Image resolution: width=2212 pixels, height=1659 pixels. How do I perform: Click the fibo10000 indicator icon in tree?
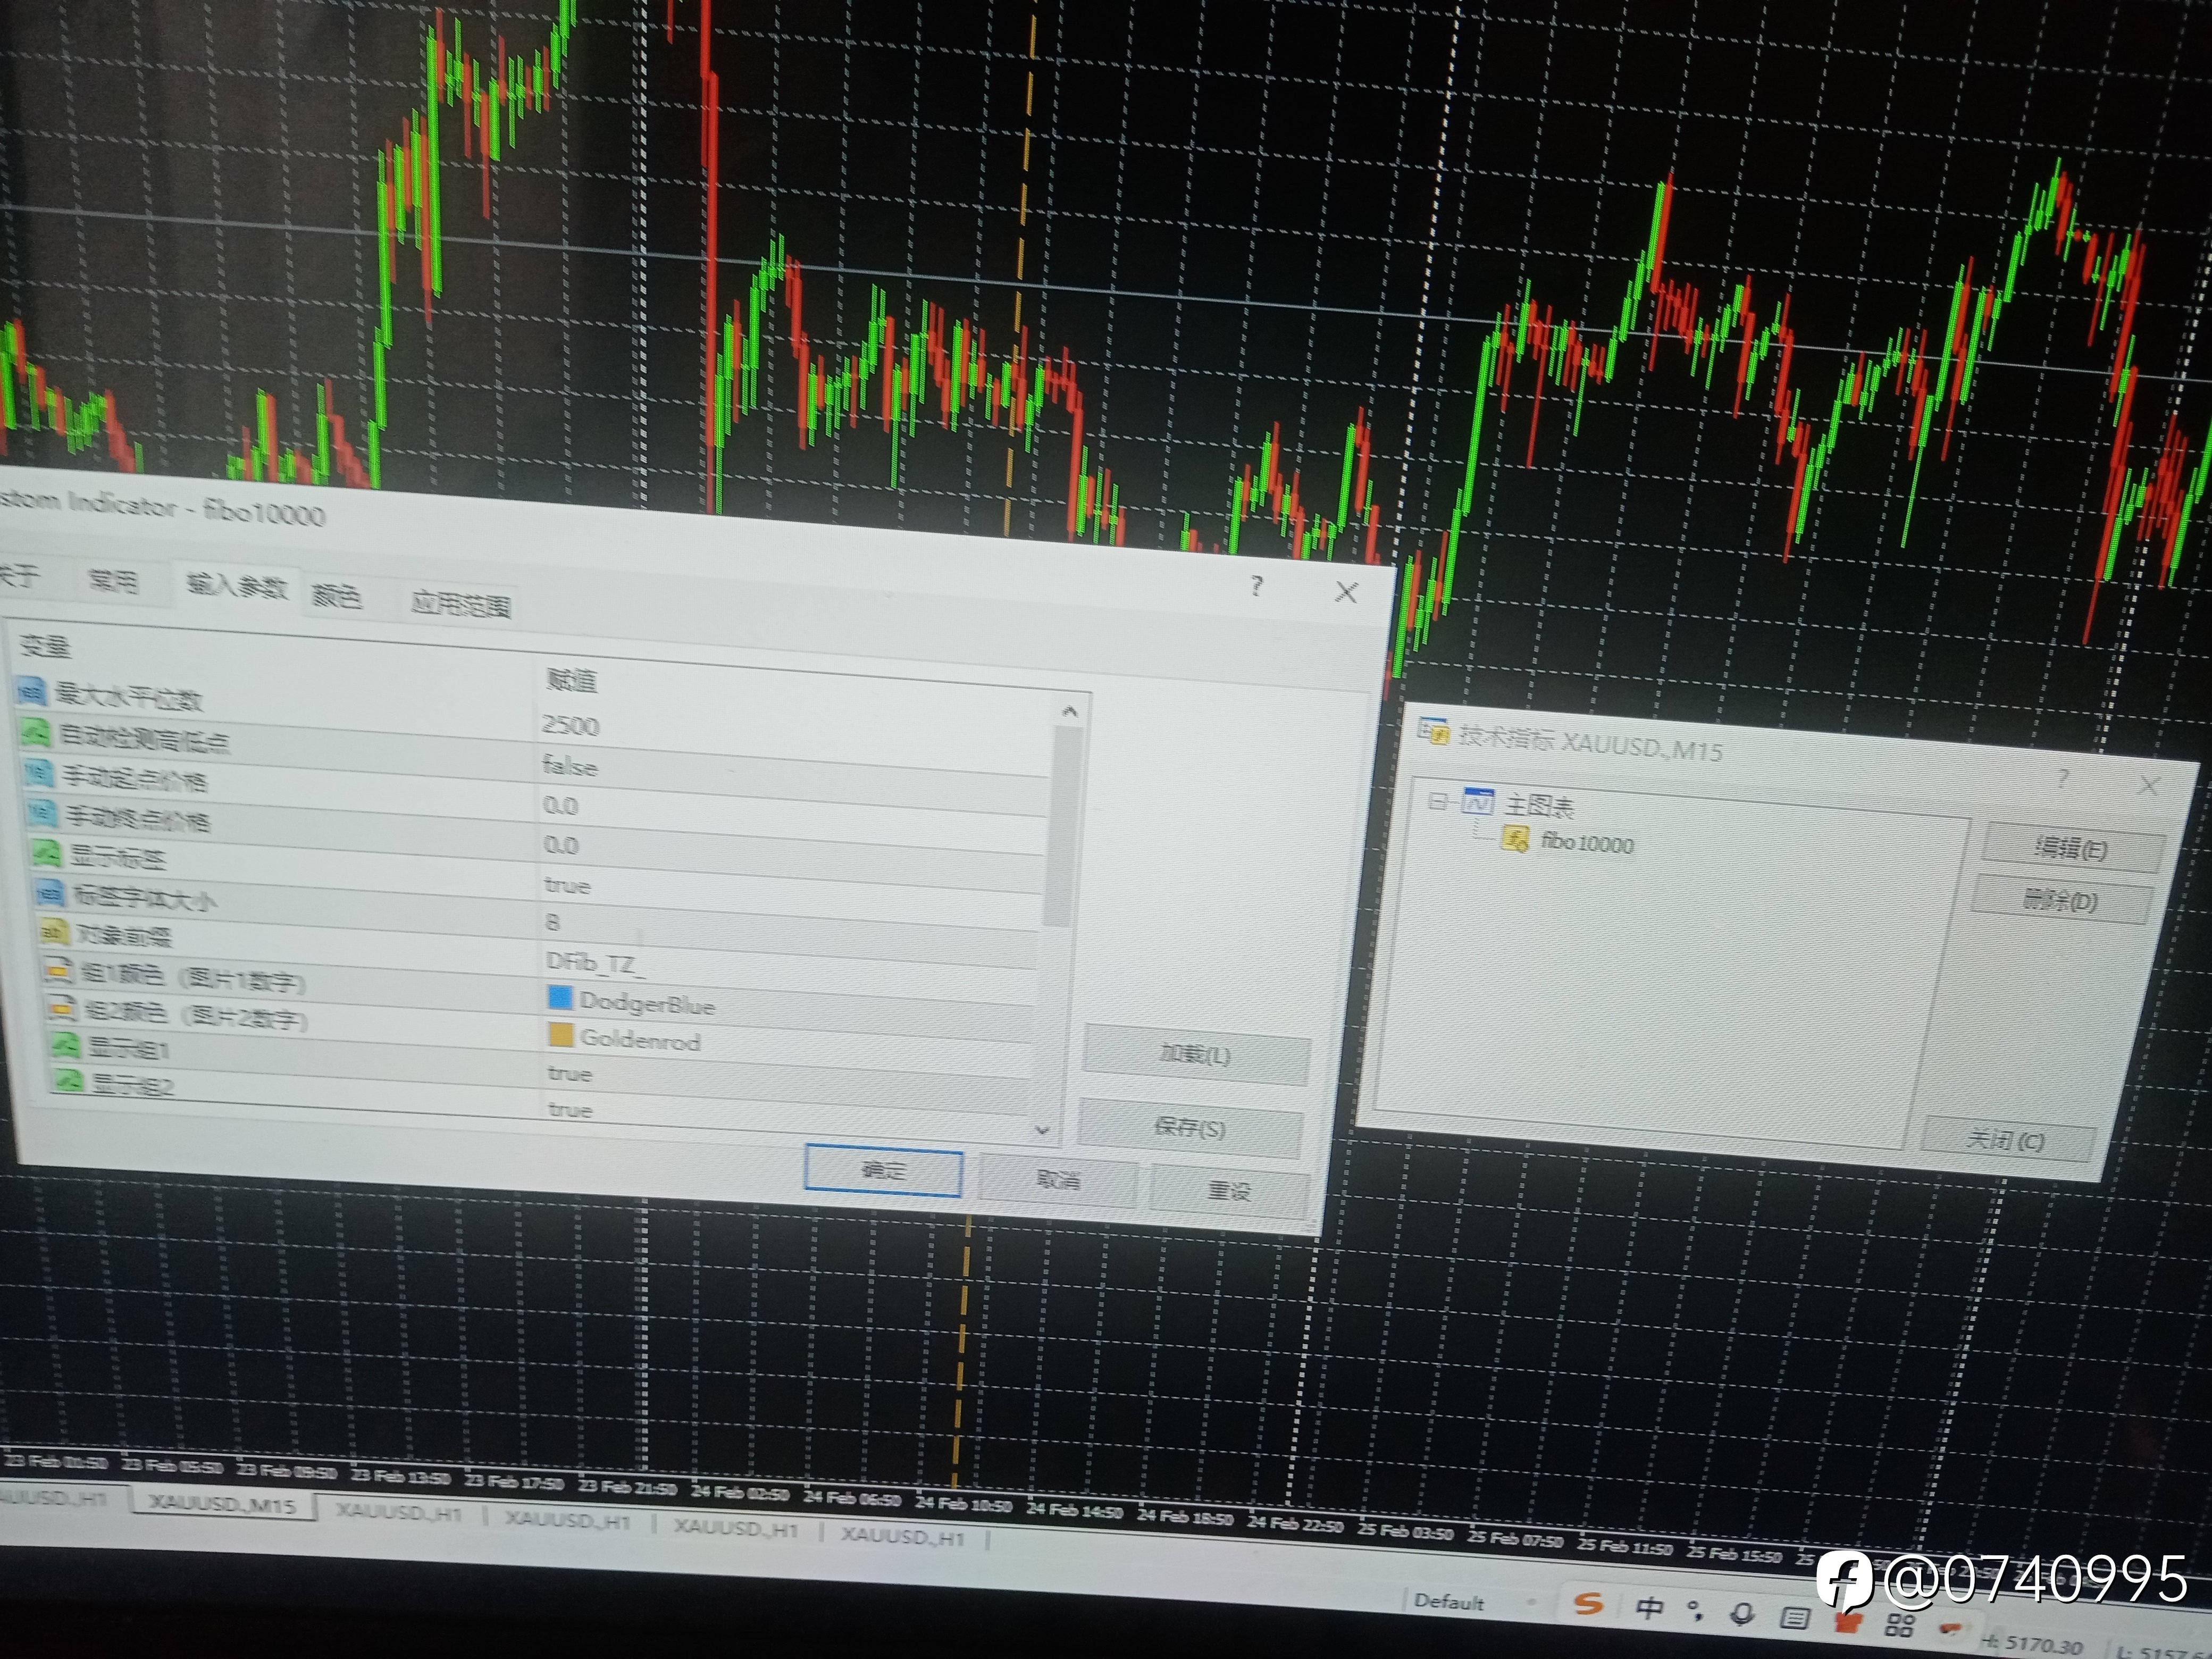1515,839
